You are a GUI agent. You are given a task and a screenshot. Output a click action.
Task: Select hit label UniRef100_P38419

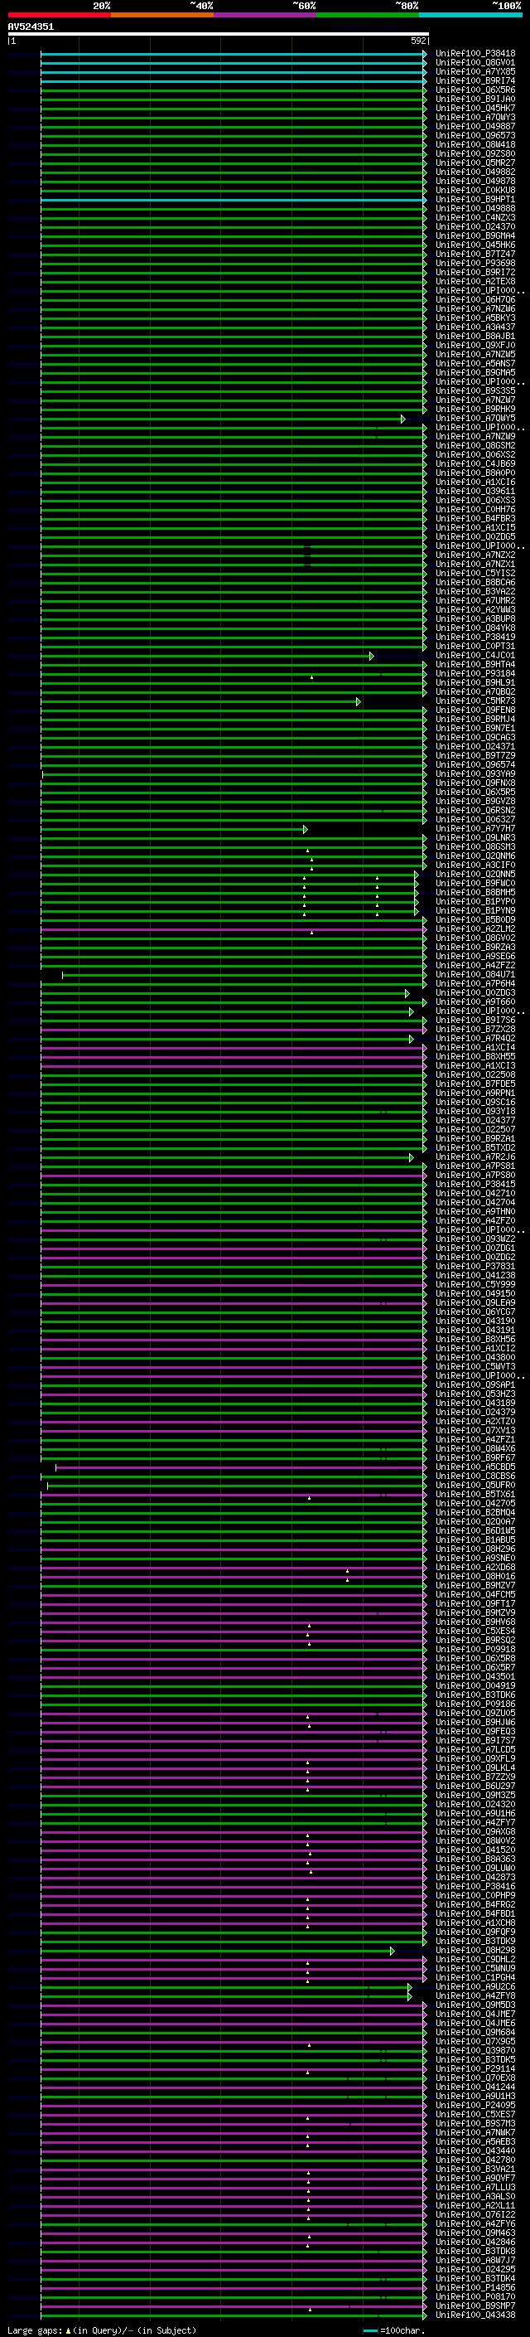(475, 637)
